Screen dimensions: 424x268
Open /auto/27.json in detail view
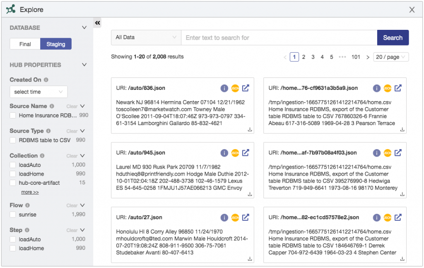246,217
